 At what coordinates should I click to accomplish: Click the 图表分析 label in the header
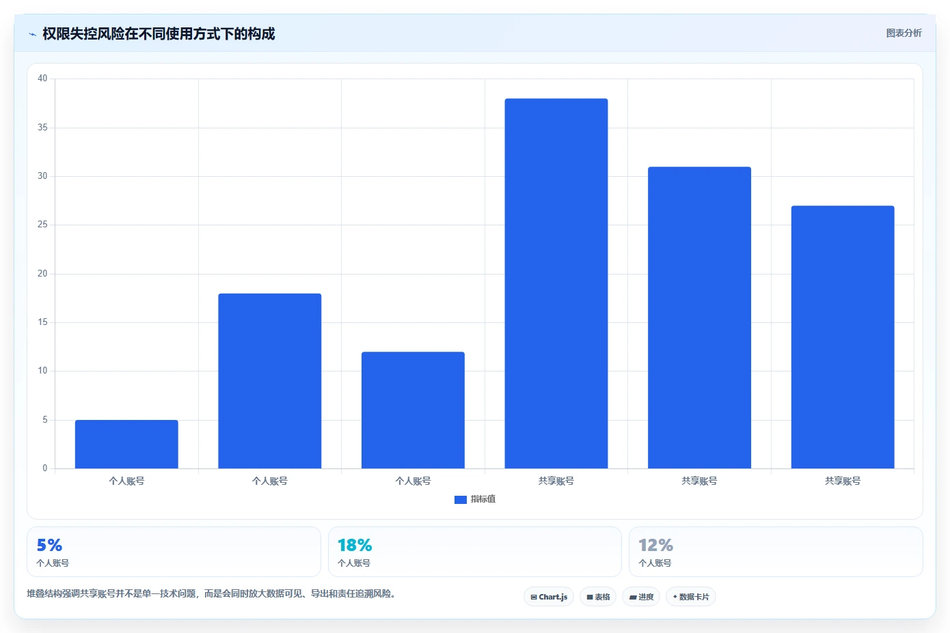[904, 33]
